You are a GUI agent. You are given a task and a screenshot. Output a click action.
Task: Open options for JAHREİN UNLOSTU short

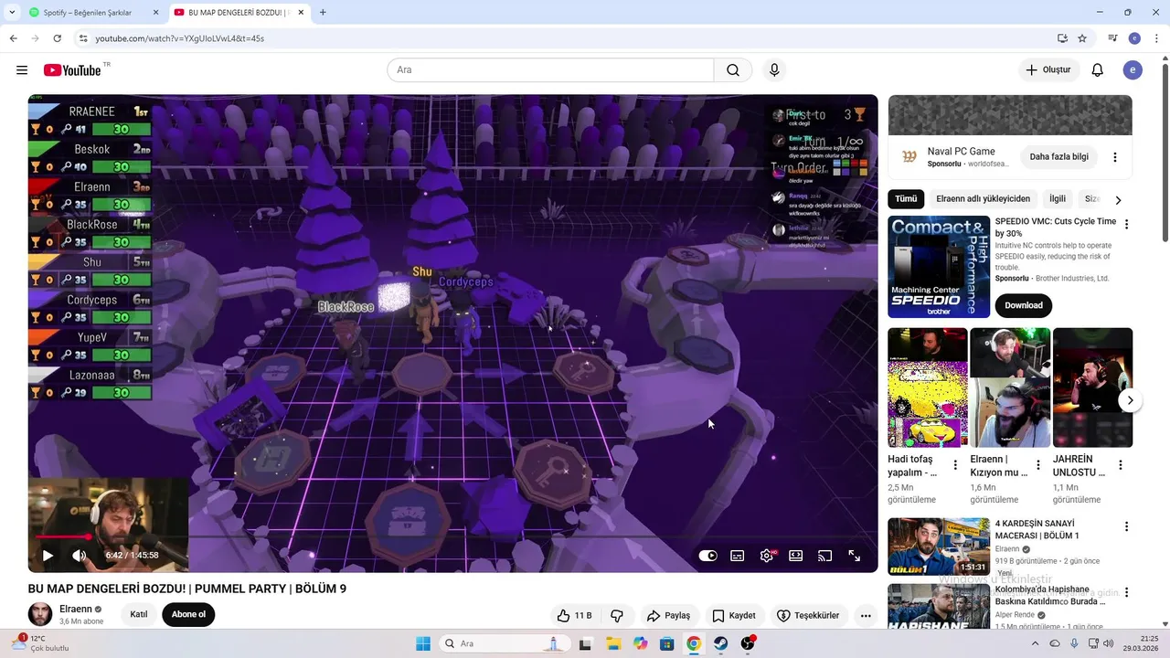tap(1121, 465)
